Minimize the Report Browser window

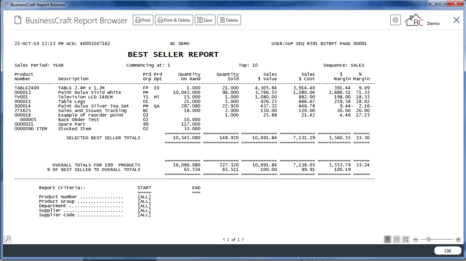(x=434, y=3)
